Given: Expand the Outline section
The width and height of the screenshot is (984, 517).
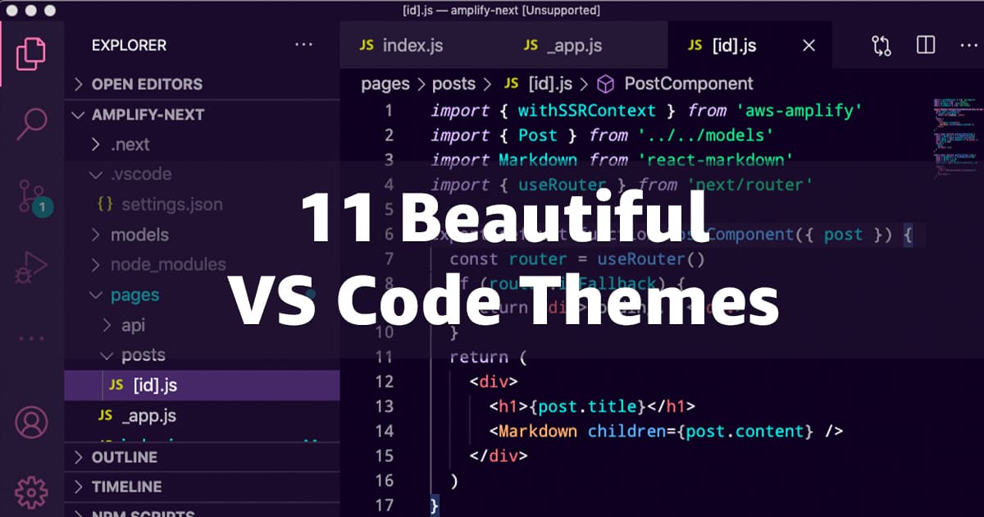Looking at the screenshot, I should coord(124,457).
